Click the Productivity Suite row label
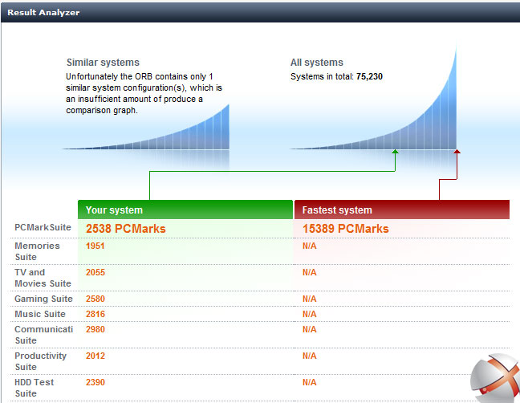520x403 pixels. point(40,361)
